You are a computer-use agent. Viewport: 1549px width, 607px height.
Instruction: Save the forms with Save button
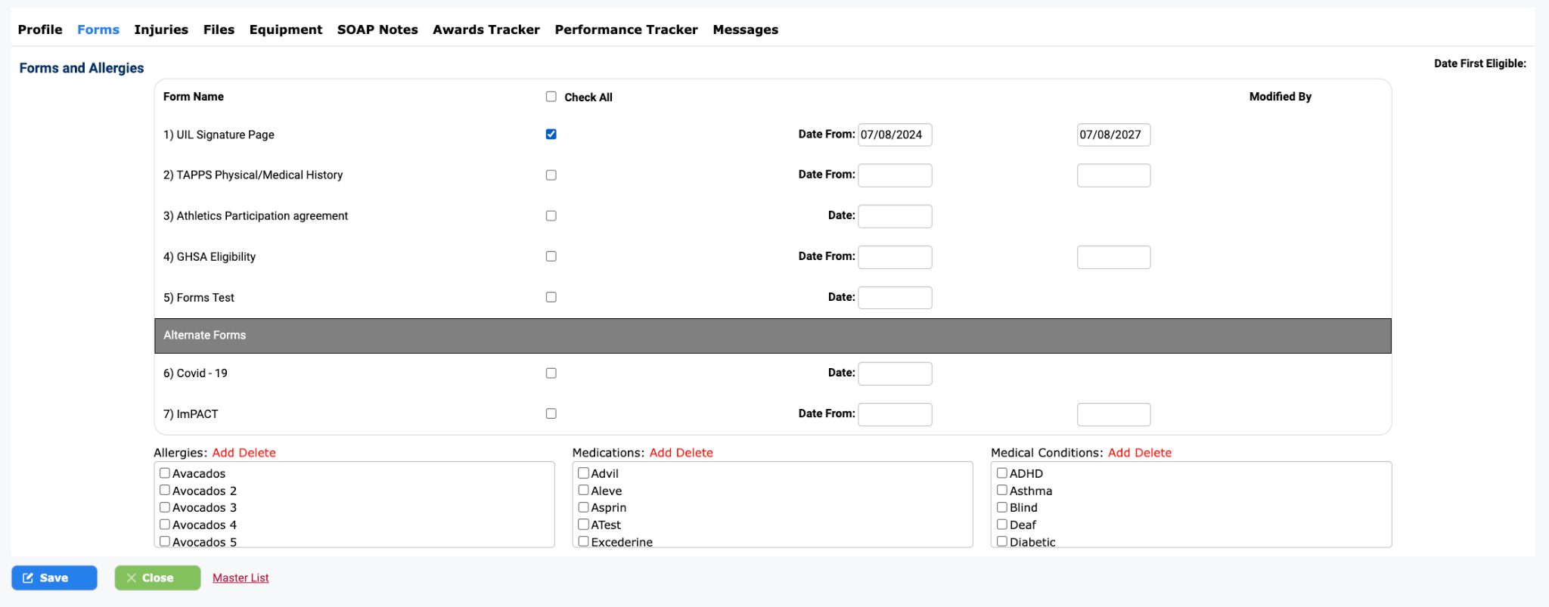point(54,578)
